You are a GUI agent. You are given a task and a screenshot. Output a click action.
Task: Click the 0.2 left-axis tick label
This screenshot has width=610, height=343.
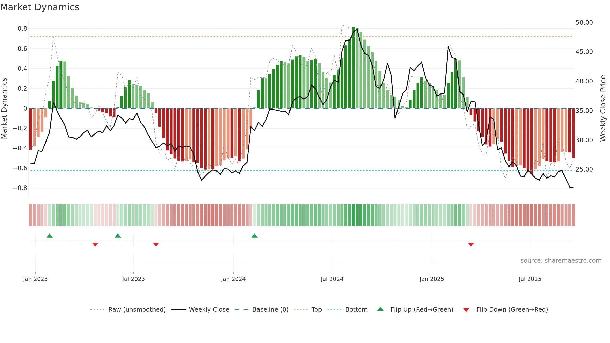[22, 88]
